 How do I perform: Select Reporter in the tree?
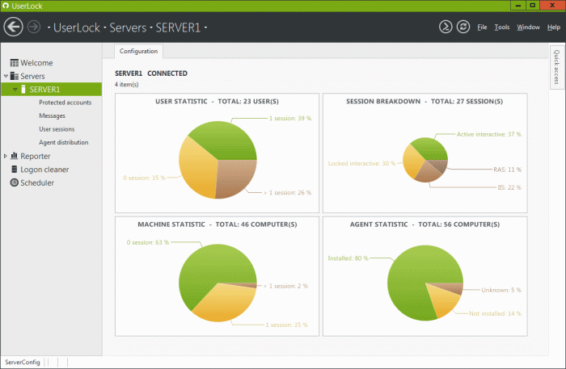click(x=35, y=156)
